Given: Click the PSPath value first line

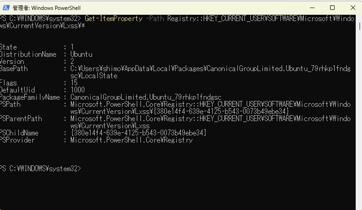Looking at the screenshot, I should [x=210, y=104].
